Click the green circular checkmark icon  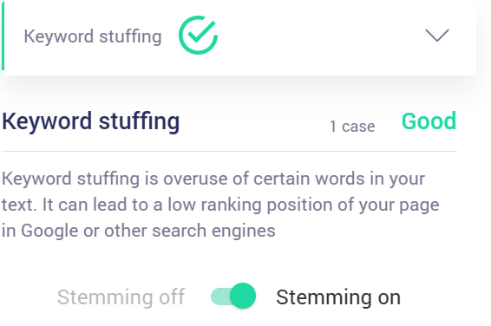(198, 35)
